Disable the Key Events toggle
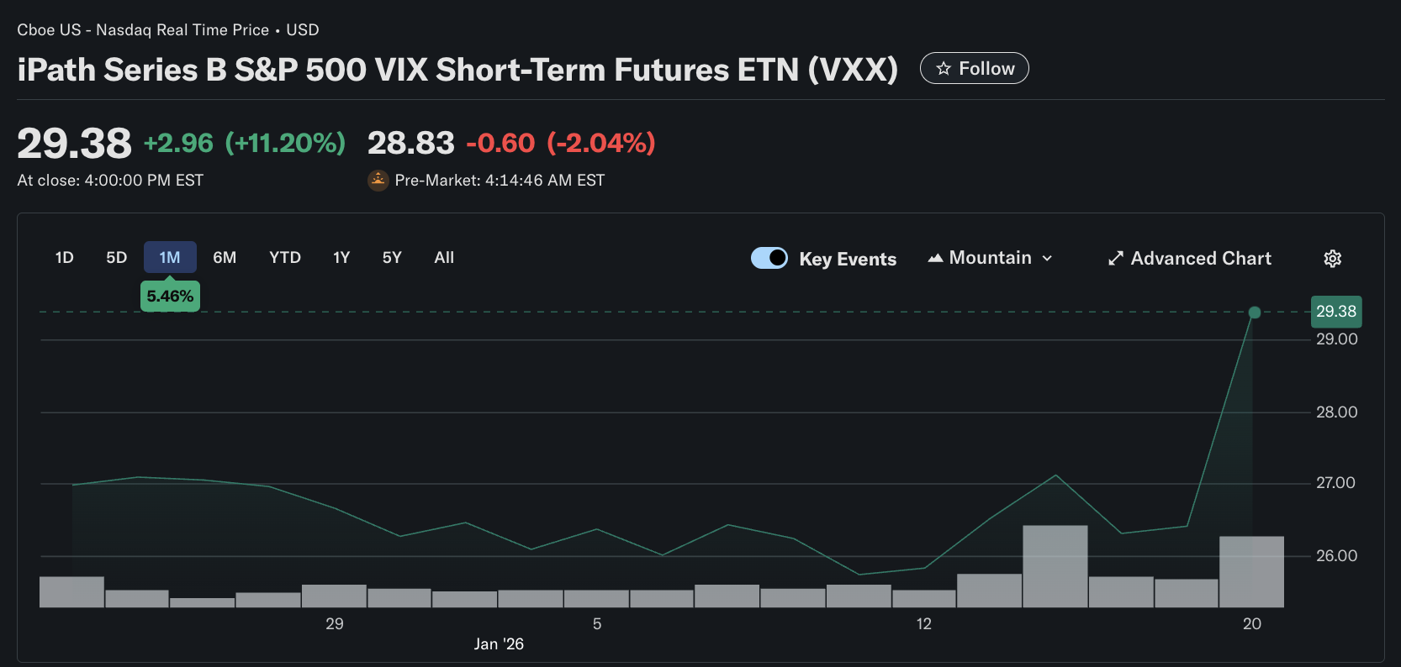The width and height of the screenshot is (1401, 667). click(x=769, y=258)
